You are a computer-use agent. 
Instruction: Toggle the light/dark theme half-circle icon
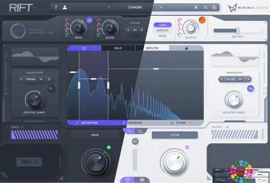[196, 8]
